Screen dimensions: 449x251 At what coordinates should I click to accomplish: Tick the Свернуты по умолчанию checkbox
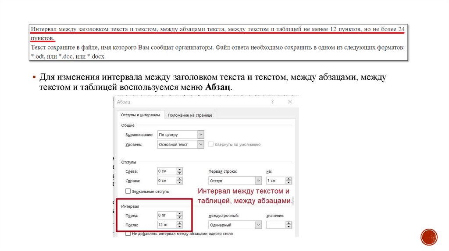coord(211,144)
